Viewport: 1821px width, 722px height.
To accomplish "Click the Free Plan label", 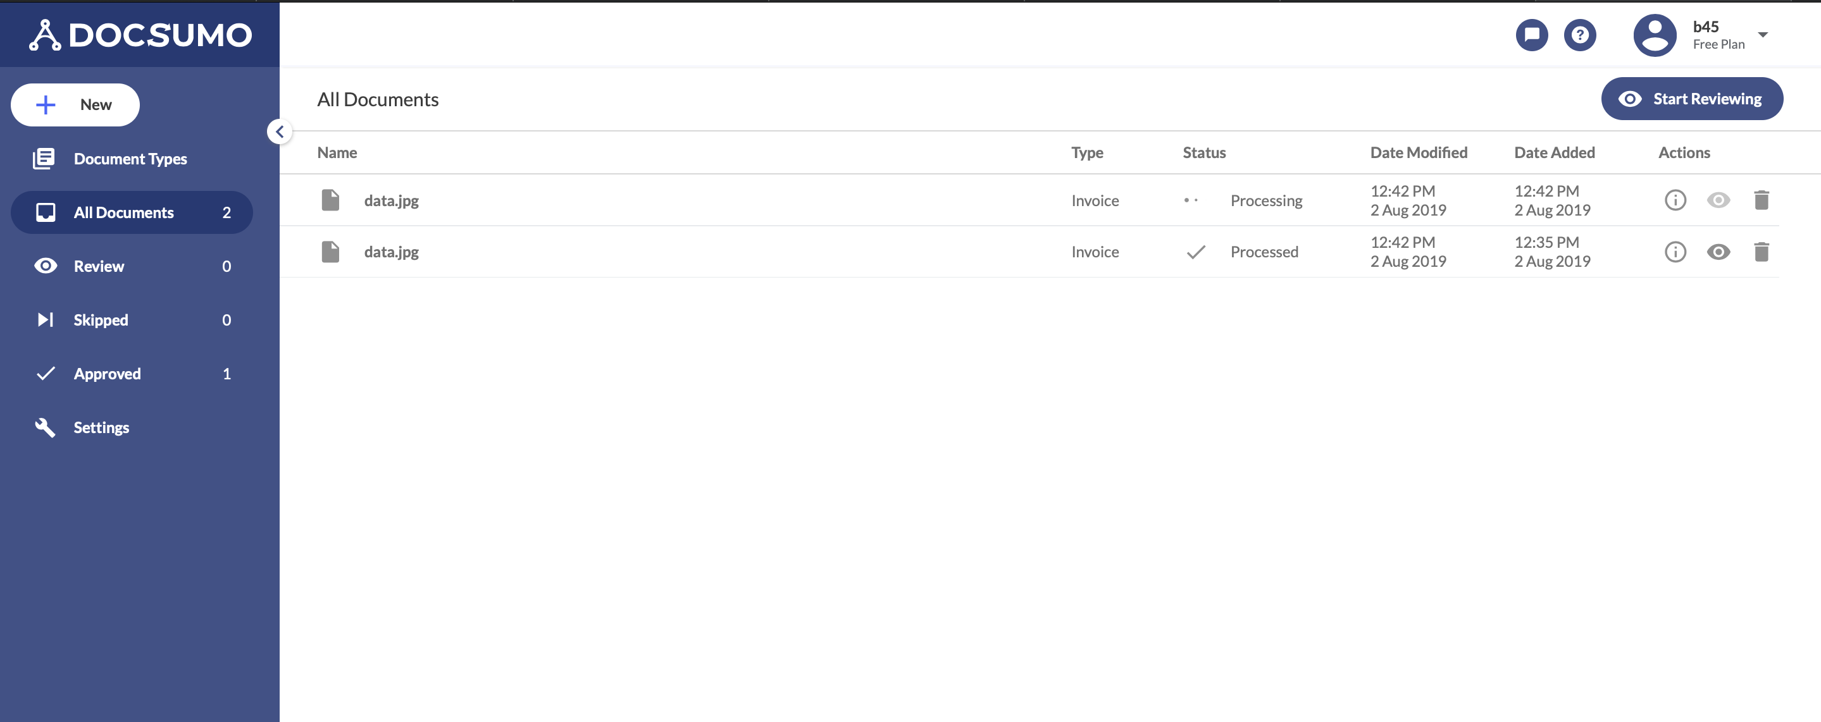I will [1718, 44].
